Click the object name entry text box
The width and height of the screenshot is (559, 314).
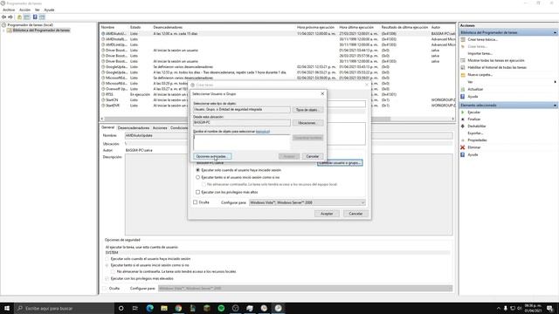point(242,142)
